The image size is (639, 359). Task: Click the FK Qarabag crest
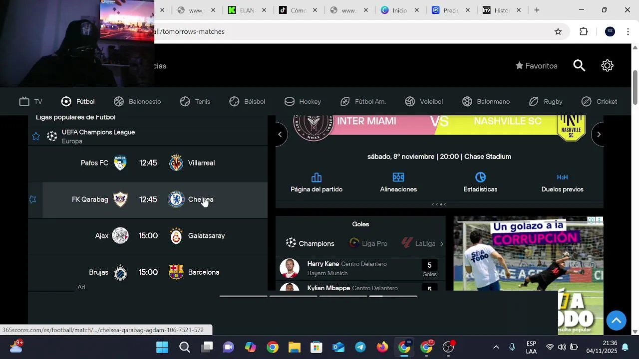pos(120,199)
